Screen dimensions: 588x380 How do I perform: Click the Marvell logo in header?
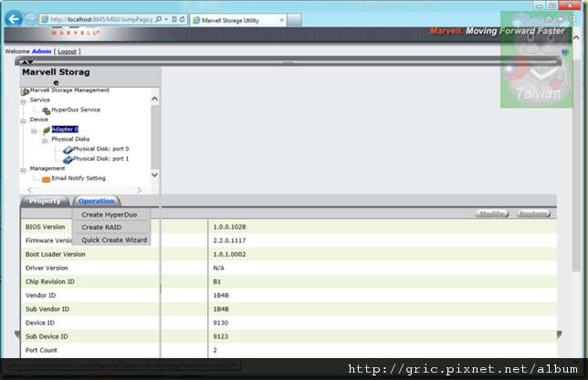click(76, 32)
